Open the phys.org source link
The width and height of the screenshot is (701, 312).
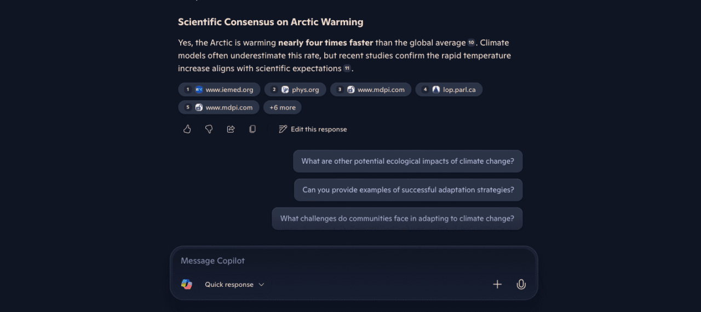point(295,90)
